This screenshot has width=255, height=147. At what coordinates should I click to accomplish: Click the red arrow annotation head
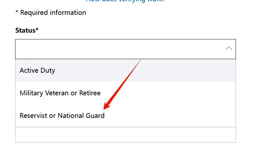coord(106,107)
